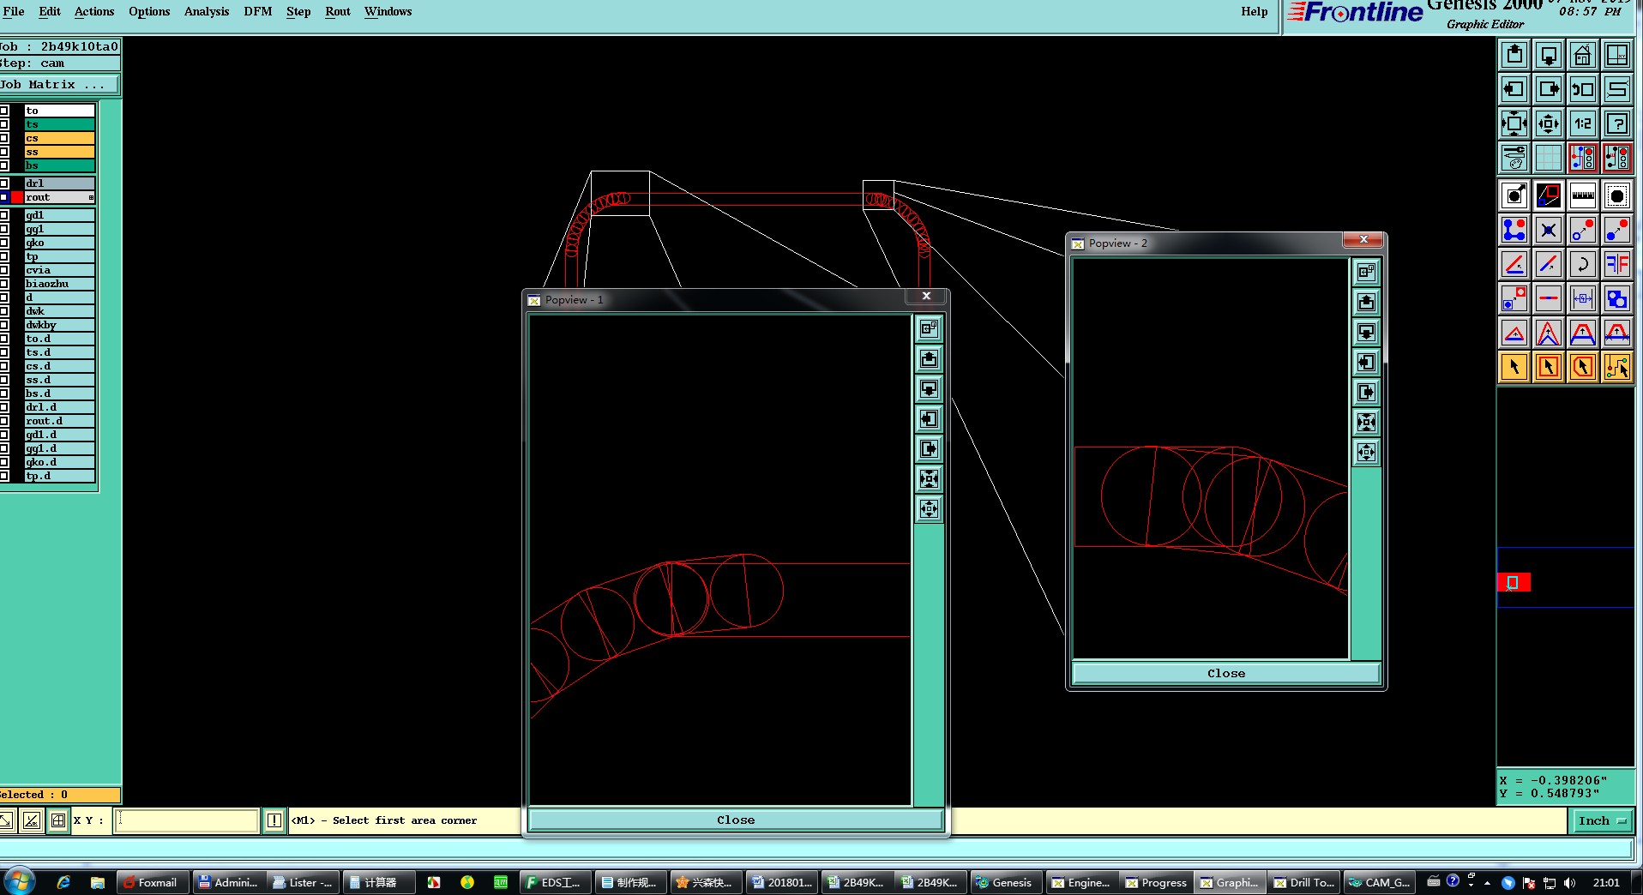
Task: Open the Help menu
Action: point(1255,11)
